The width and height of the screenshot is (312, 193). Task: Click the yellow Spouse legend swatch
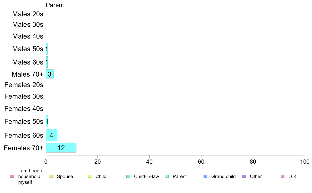(x=51, y=176)
